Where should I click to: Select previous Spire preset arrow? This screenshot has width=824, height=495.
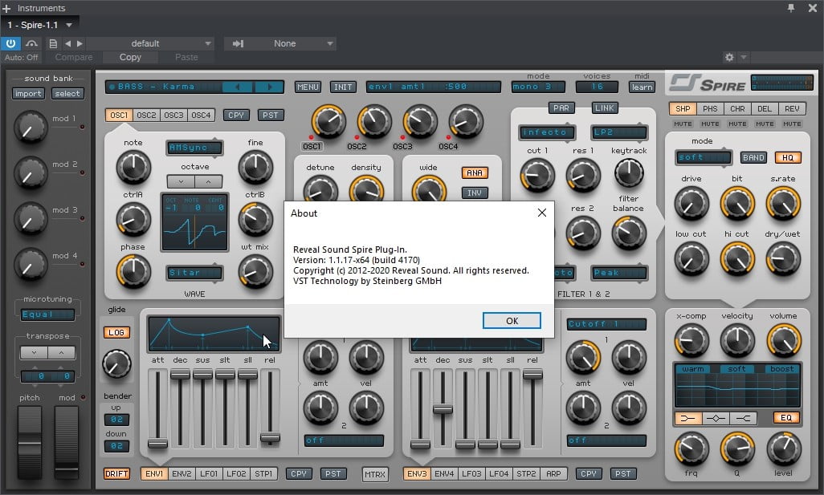click(x=238, y=87)
